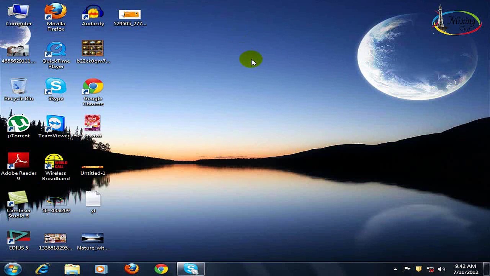This screenshot has width=490, height=276.
Task: Launch Mozilla Firefox from the desktop shortcut
Action: click(56, 17)
